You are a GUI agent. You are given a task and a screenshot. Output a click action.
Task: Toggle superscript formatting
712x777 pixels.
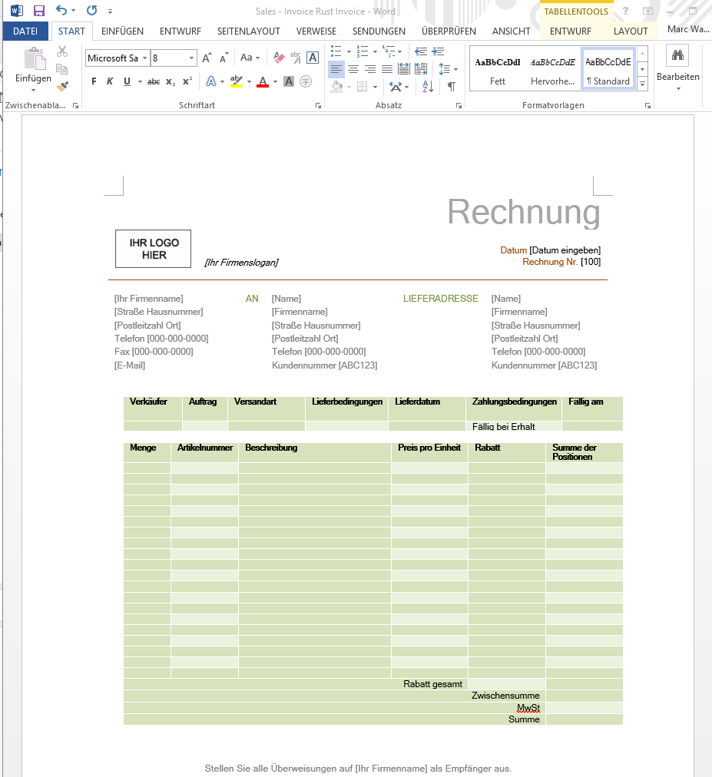click(x=187, y=81)
